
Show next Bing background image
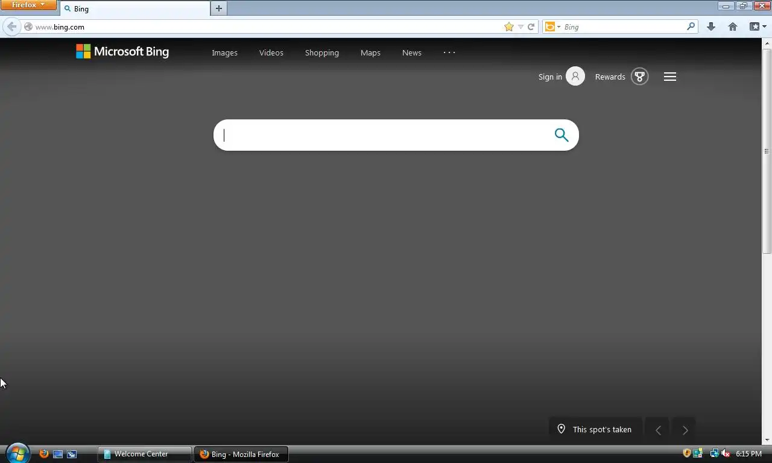click(685, 430)
